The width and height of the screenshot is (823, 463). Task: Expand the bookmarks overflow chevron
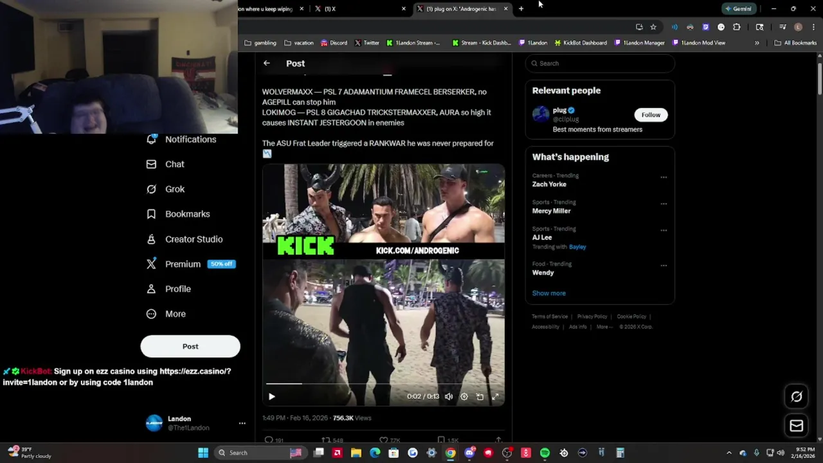pos(757,43)
